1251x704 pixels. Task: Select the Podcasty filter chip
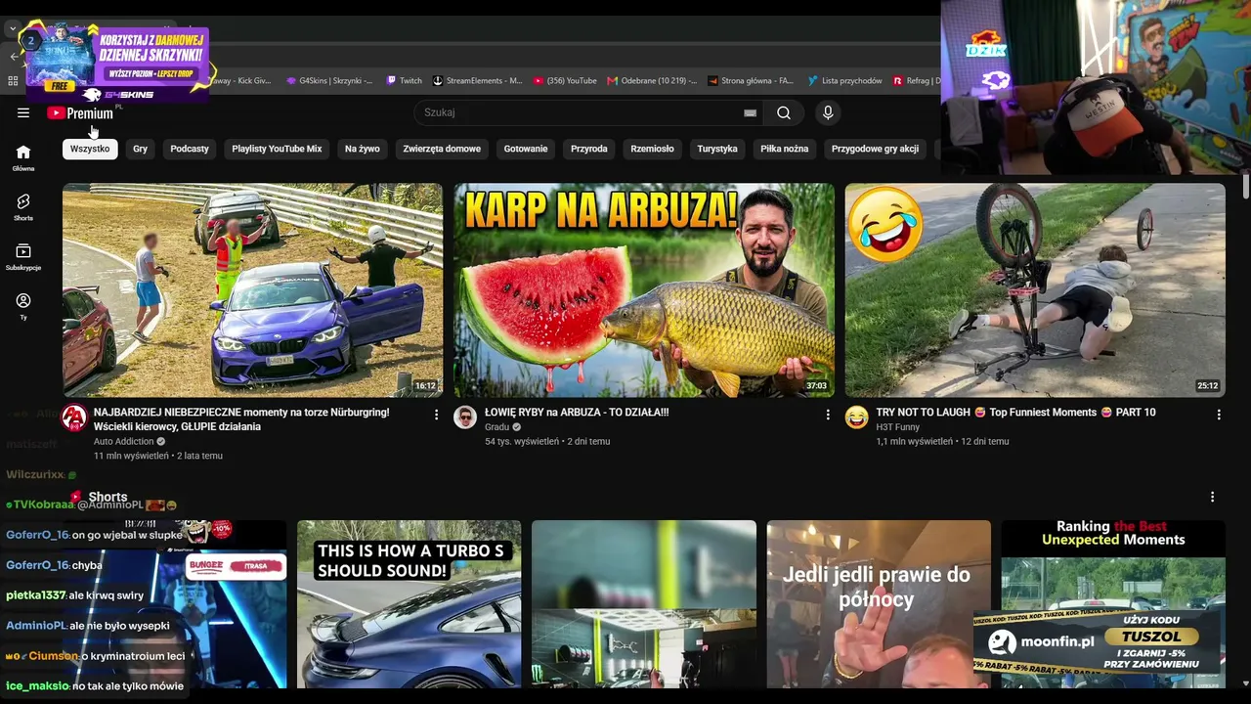tap(190, 149)
